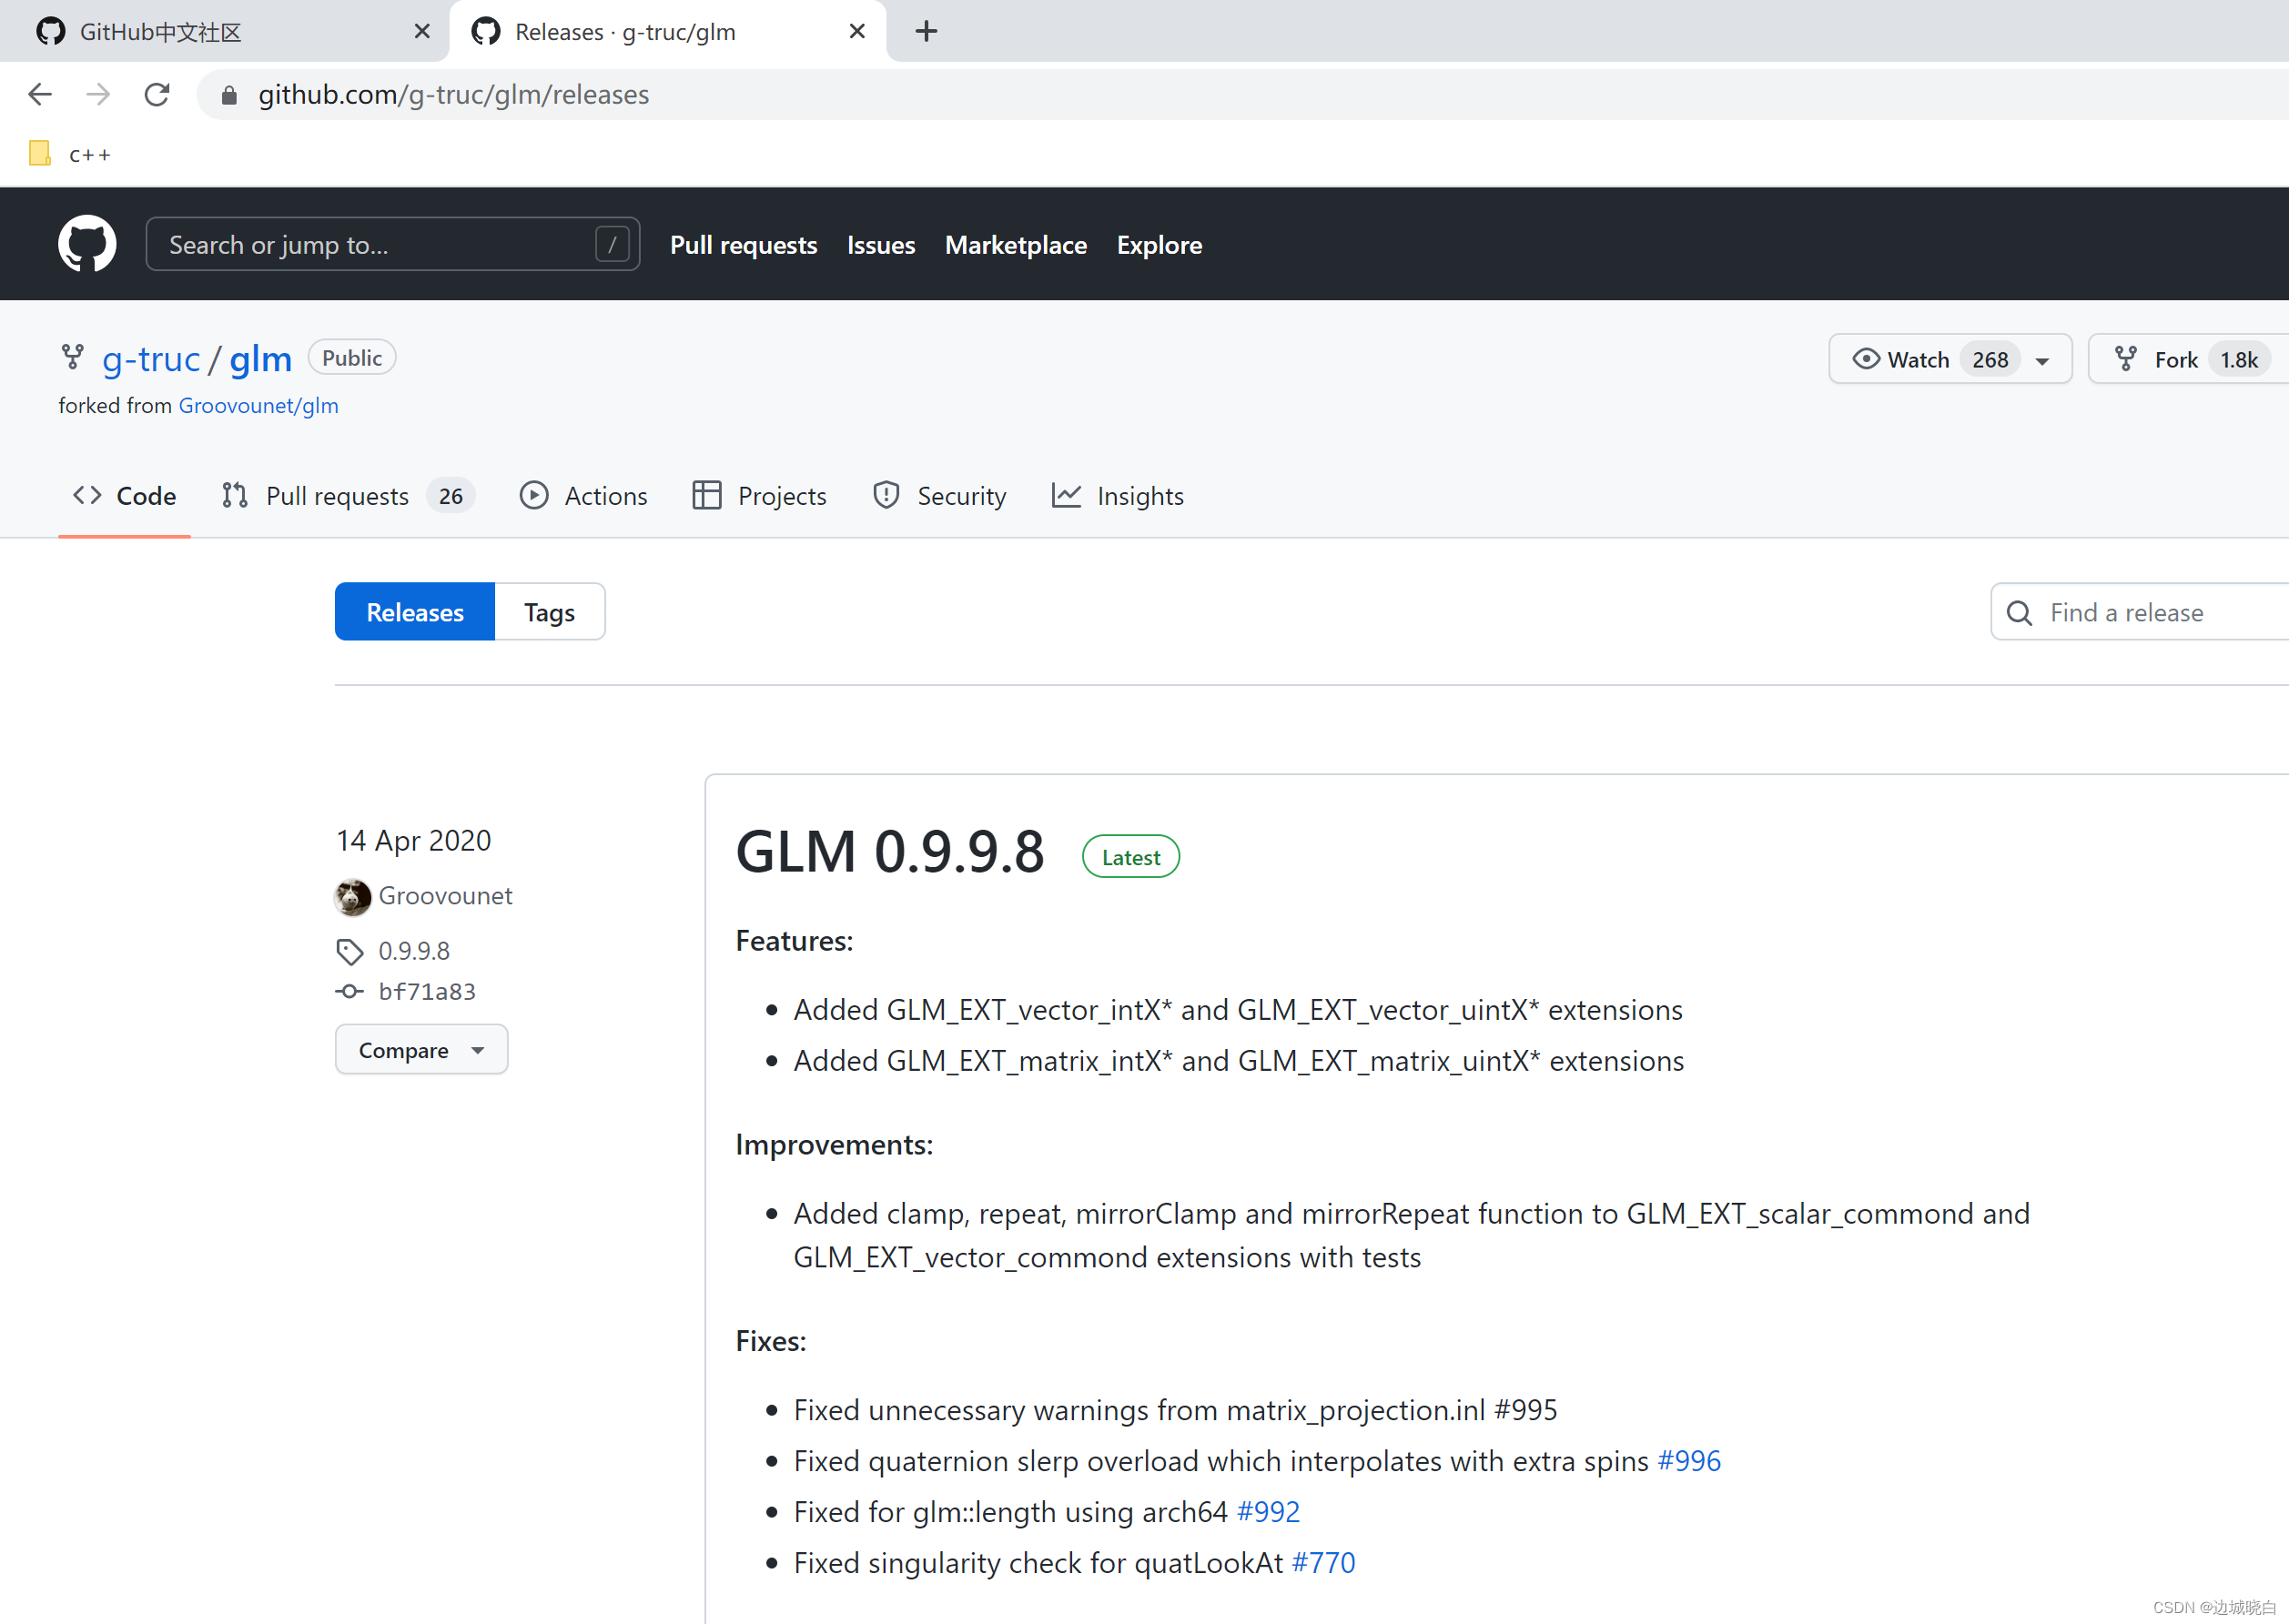Click the tag icon beside 0.9.9.8
This screenshot has width=2289, height=1624.
click(x=349, y=951)
